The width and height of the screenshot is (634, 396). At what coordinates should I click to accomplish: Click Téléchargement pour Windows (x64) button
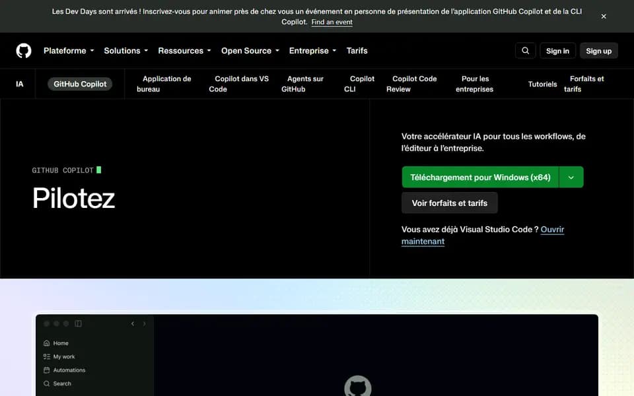pos(480,178)
